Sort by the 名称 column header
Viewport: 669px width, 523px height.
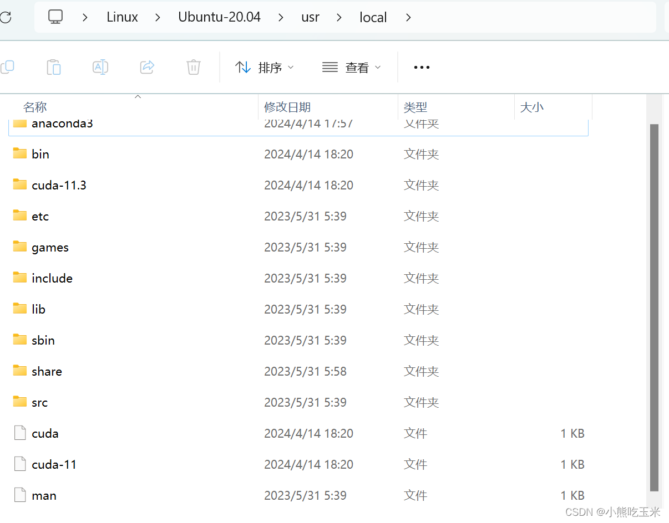[35, 107]
